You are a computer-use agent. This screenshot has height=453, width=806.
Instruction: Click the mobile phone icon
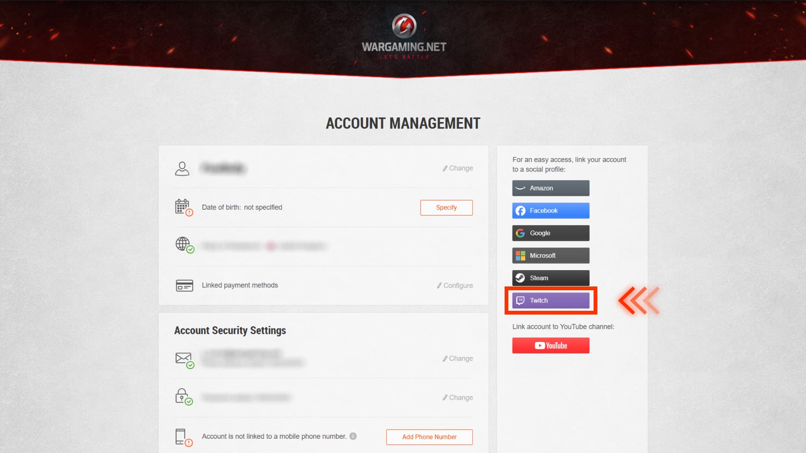click(x=184, y=437)
